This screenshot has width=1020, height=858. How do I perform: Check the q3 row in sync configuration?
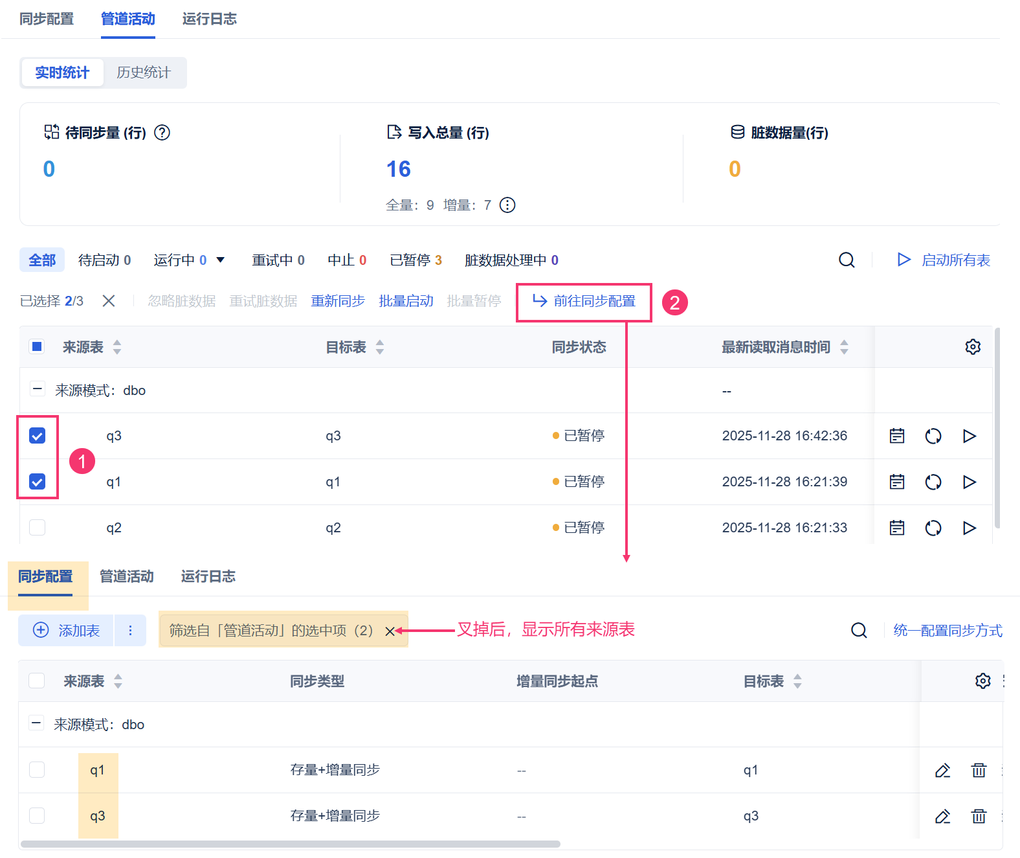[37, 816]
